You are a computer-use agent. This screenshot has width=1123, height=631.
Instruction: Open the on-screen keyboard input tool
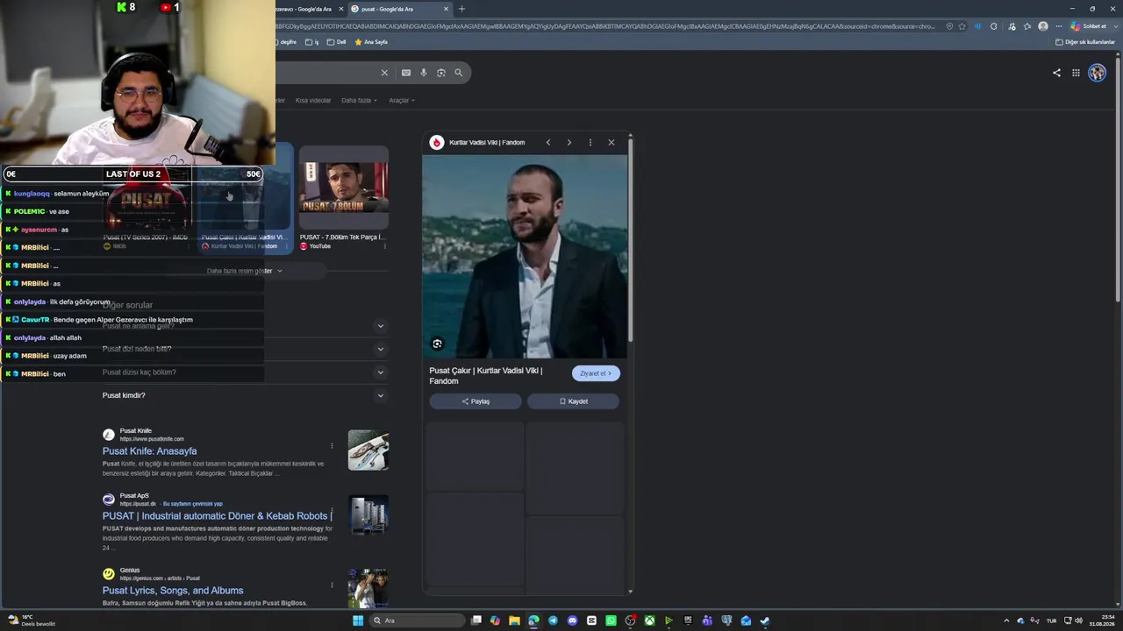405,73
